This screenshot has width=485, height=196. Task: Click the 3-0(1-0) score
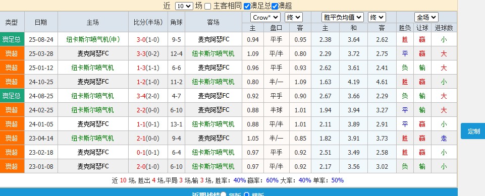[x=148, y=39]
